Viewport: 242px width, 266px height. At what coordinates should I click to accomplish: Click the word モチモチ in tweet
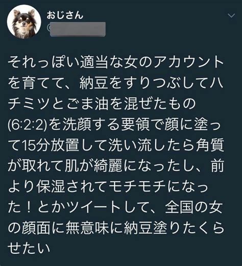[137, 187]
